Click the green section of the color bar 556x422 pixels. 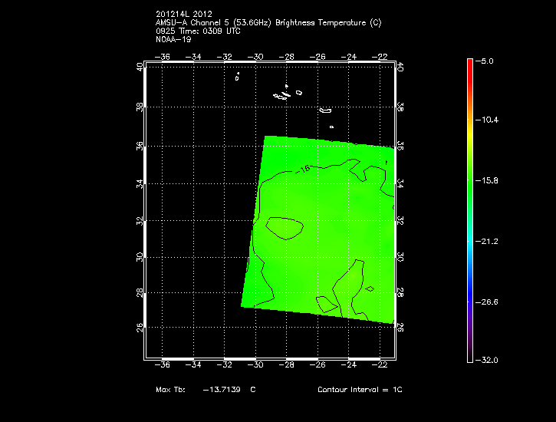[x=469, y=181]
